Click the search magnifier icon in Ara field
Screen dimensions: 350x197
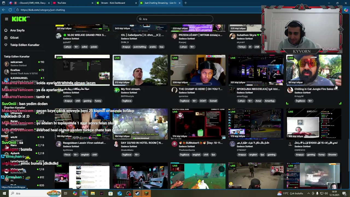140,19
